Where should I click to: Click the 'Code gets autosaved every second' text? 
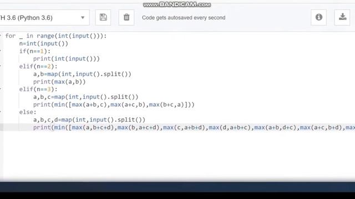click(x=184, y=18)
